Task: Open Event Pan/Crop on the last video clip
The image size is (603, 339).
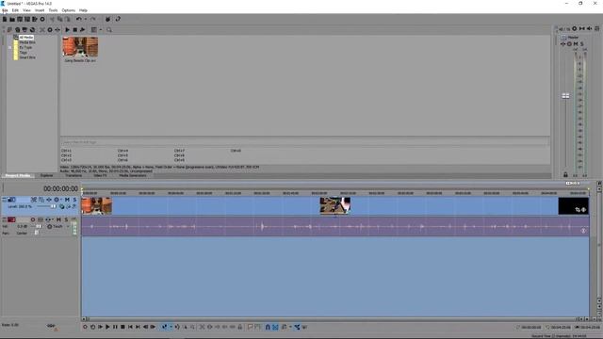Action: [x=578, y=209]
